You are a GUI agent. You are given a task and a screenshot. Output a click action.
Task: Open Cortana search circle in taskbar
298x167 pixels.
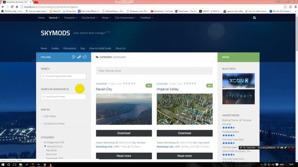tap(8, 165)
